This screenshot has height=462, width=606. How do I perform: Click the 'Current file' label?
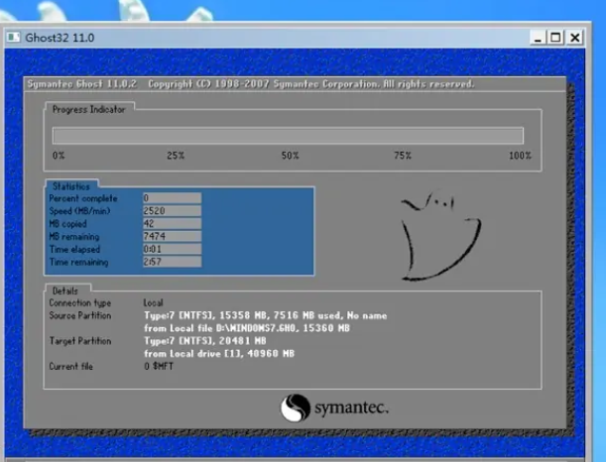click(x=70, y=366)
